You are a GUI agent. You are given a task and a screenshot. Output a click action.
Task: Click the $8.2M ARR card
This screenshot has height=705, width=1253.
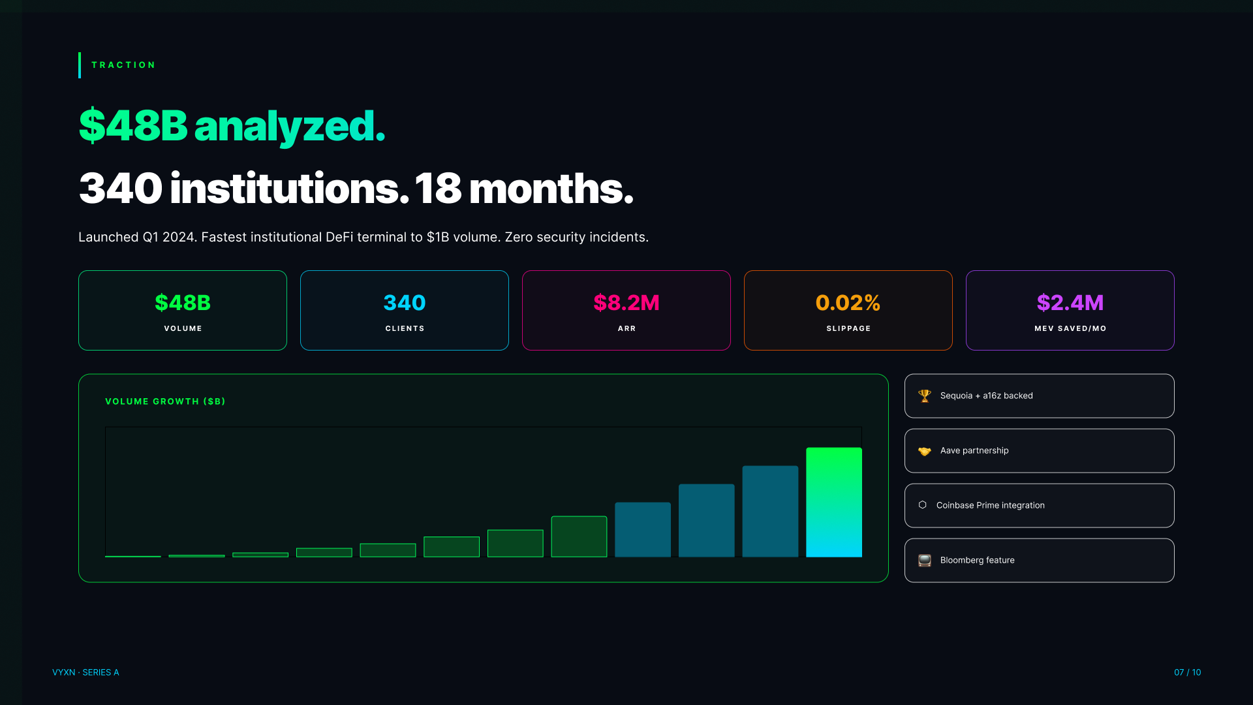click(626, 311)
